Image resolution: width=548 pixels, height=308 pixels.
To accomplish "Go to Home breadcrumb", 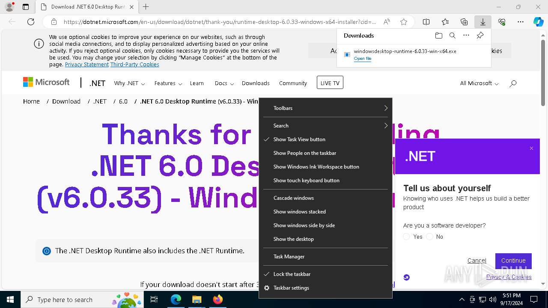I will tap(31, 101).
